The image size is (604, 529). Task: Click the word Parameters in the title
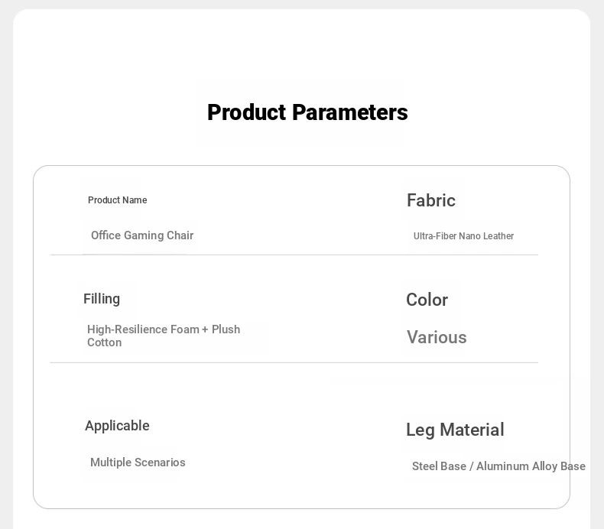[349, 112]
